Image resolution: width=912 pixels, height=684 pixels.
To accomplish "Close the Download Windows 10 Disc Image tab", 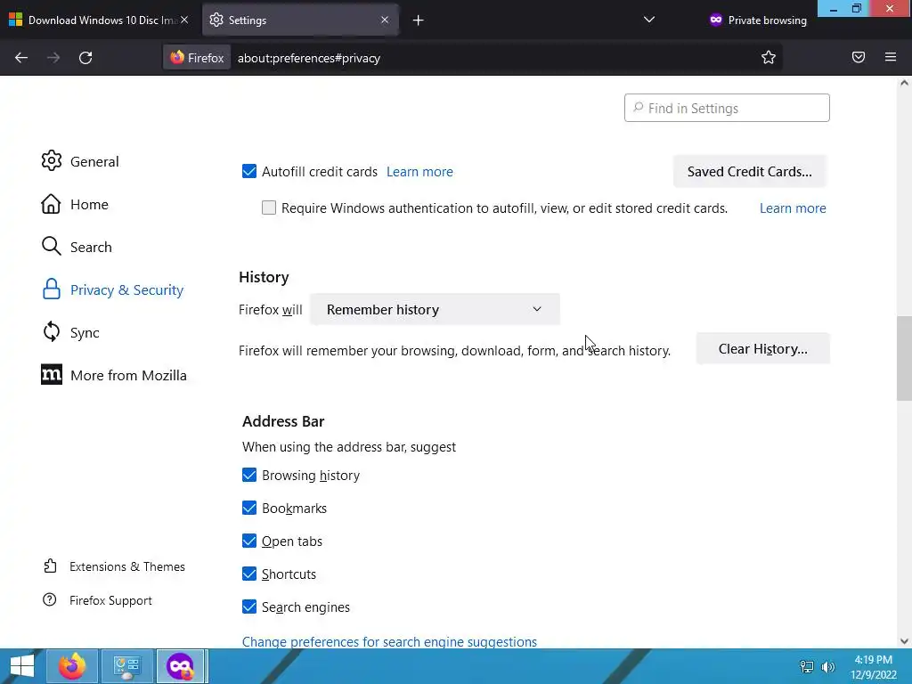I will pyautogui.click(x=184, y=20).
